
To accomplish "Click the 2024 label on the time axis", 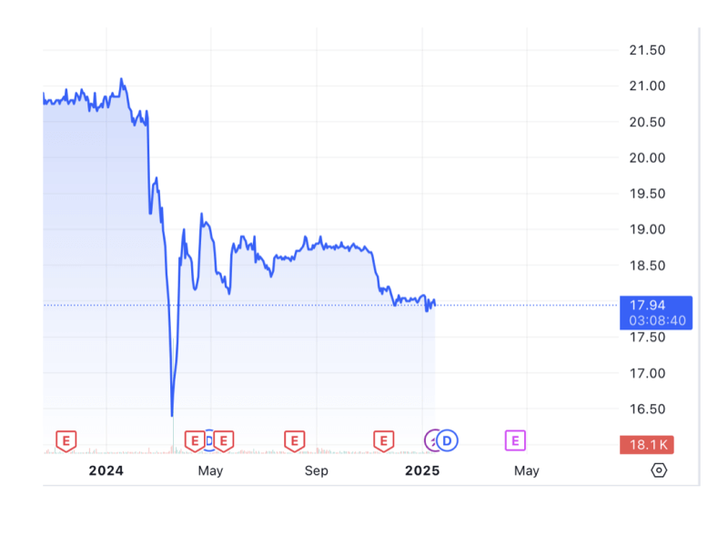I will click(x=106, y=470).
